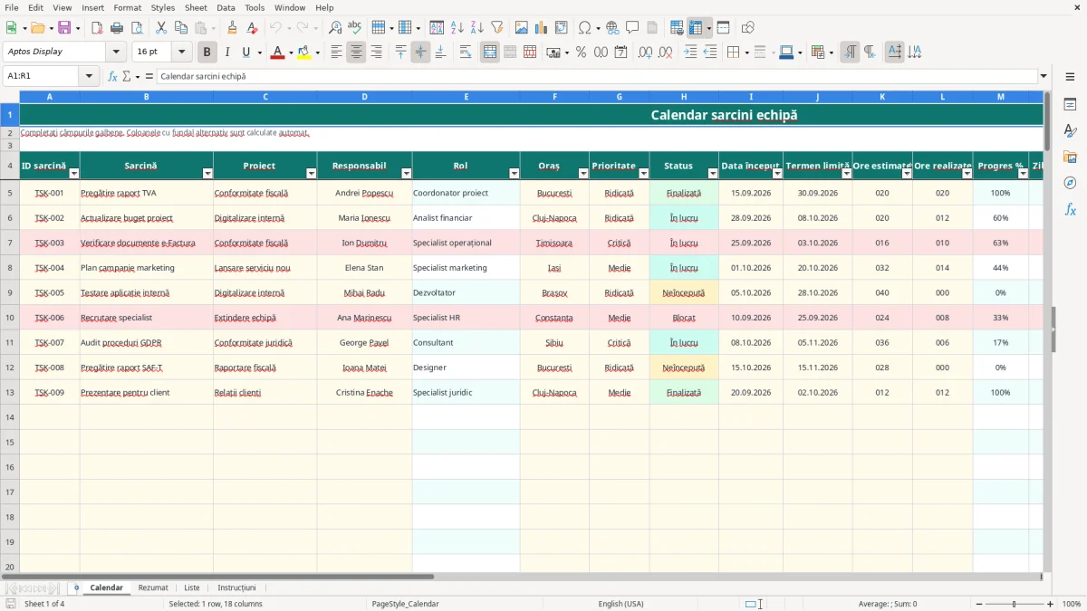Open the filter dropdown on Sarcină column
The height and width of the screenshot is (611, 1087).
point(207,173)
